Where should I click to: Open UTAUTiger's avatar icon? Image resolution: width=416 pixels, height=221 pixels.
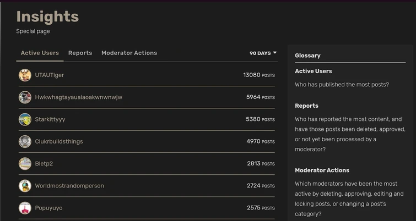click(x=25, y=75)
